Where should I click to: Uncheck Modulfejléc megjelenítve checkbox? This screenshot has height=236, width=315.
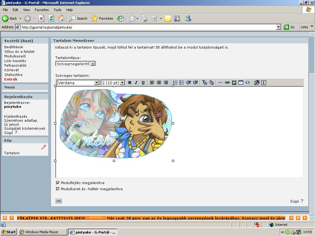[58, 183]
